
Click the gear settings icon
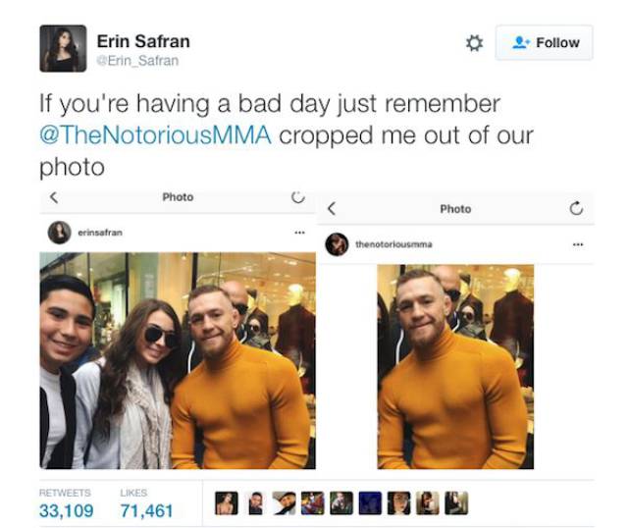tap(475, 43)
